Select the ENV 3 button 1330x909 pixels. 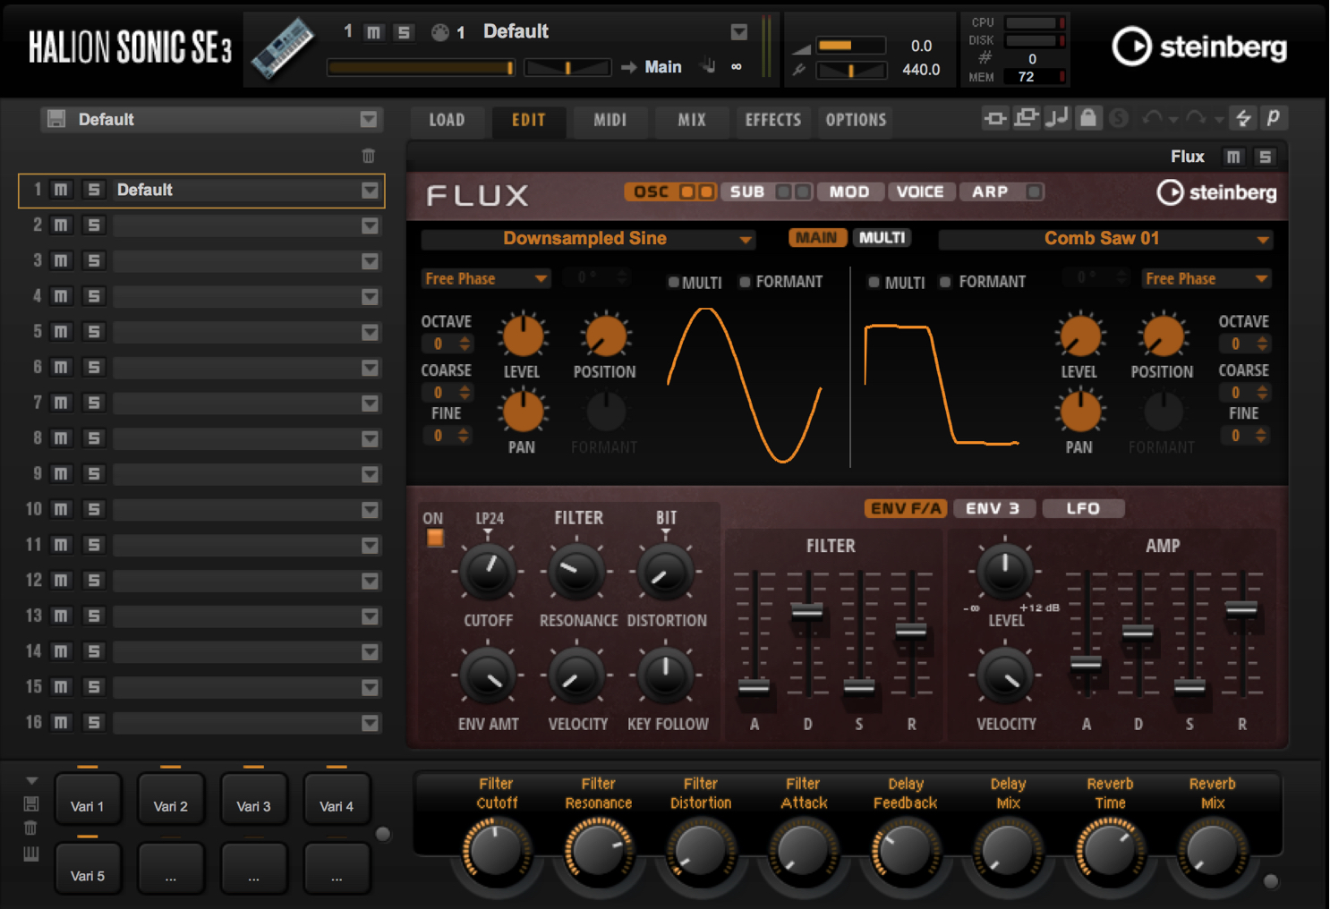tap(993, 508)
